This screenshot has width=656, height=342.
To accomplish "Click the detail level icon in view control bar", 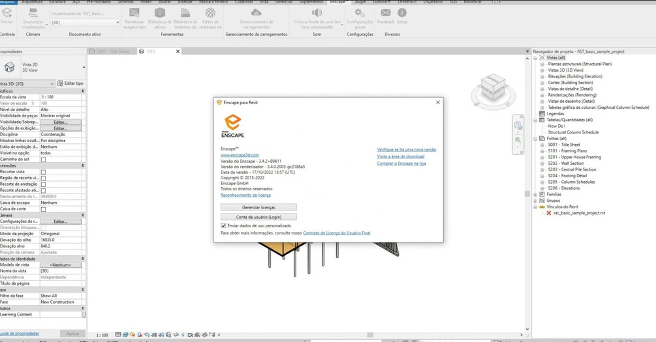I will pyautogui.click(x=118, y=334).
